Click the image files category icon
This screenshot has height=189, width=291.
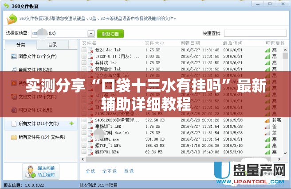[x=14, y=56]
